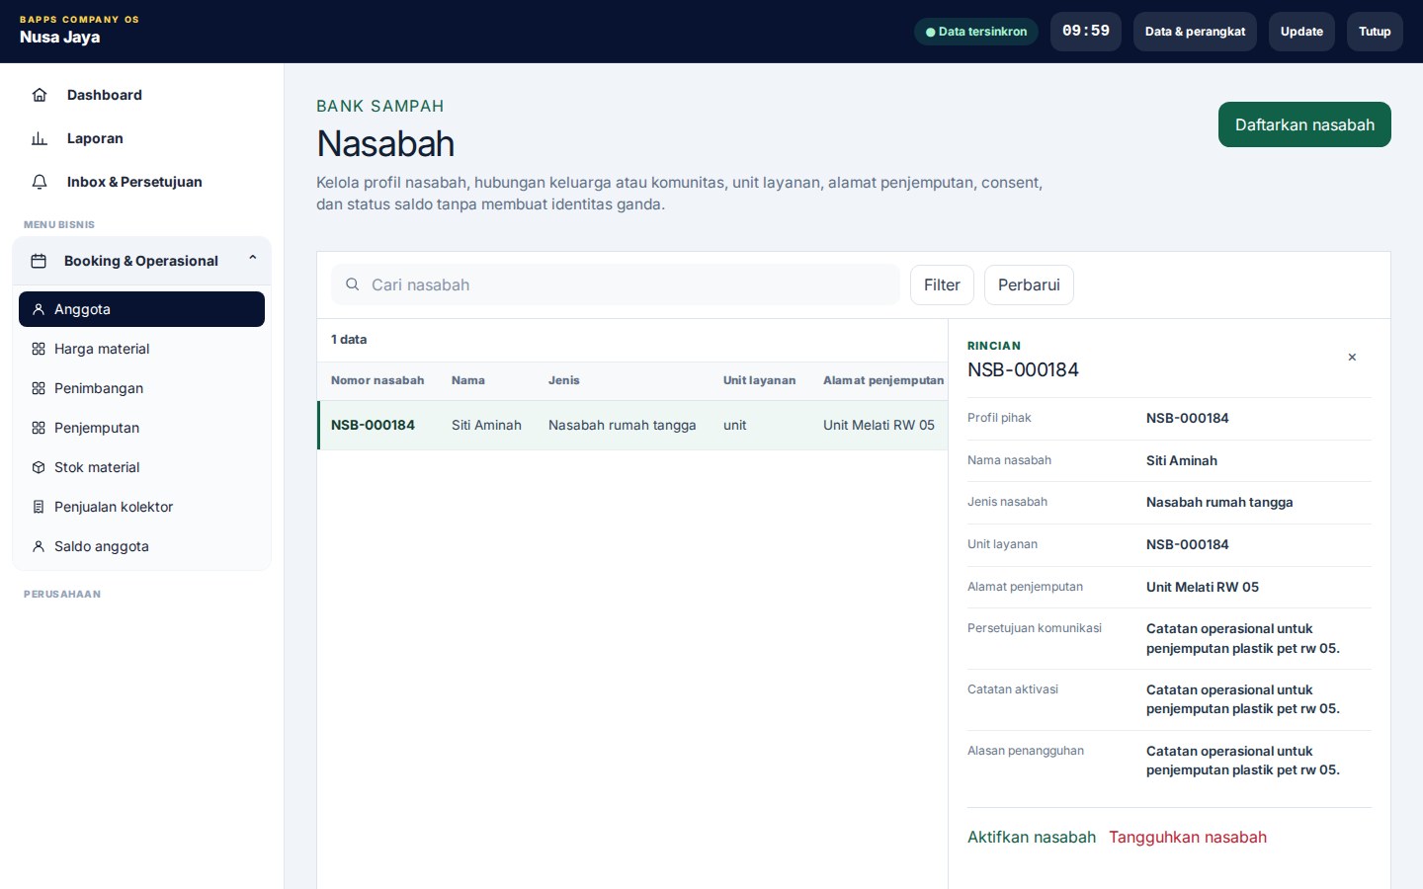
Task: Click the Jenis column header
Action: 564,380
